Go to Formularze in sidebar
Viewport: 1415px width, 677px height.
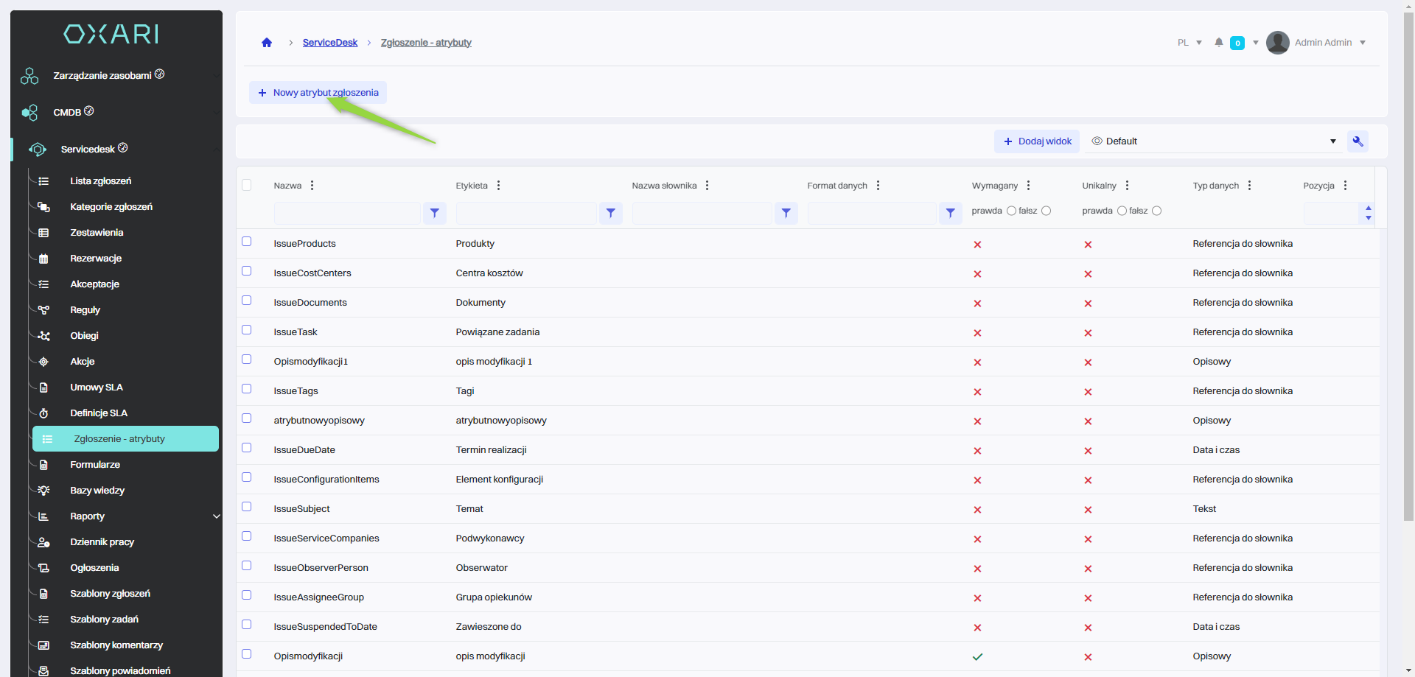[x=95, y=465]
